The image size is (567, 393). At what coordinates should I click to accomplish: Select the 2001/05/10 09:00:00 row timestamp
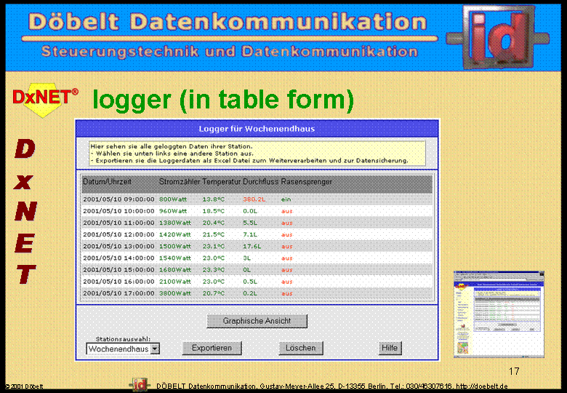click(118, 199)
